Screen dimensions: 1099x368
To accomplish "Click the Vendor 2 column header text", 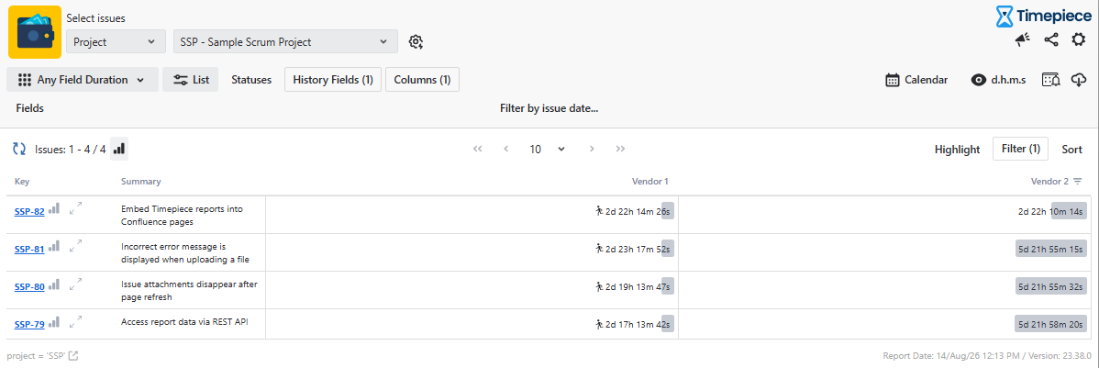I will pos(1049,182).
